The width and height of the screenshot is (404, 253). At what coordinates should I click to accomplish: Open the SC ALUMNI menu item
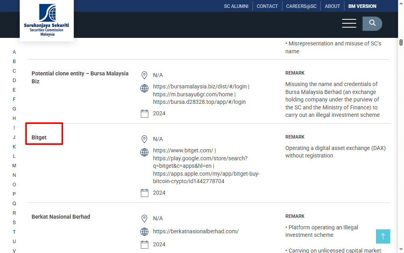236,6
